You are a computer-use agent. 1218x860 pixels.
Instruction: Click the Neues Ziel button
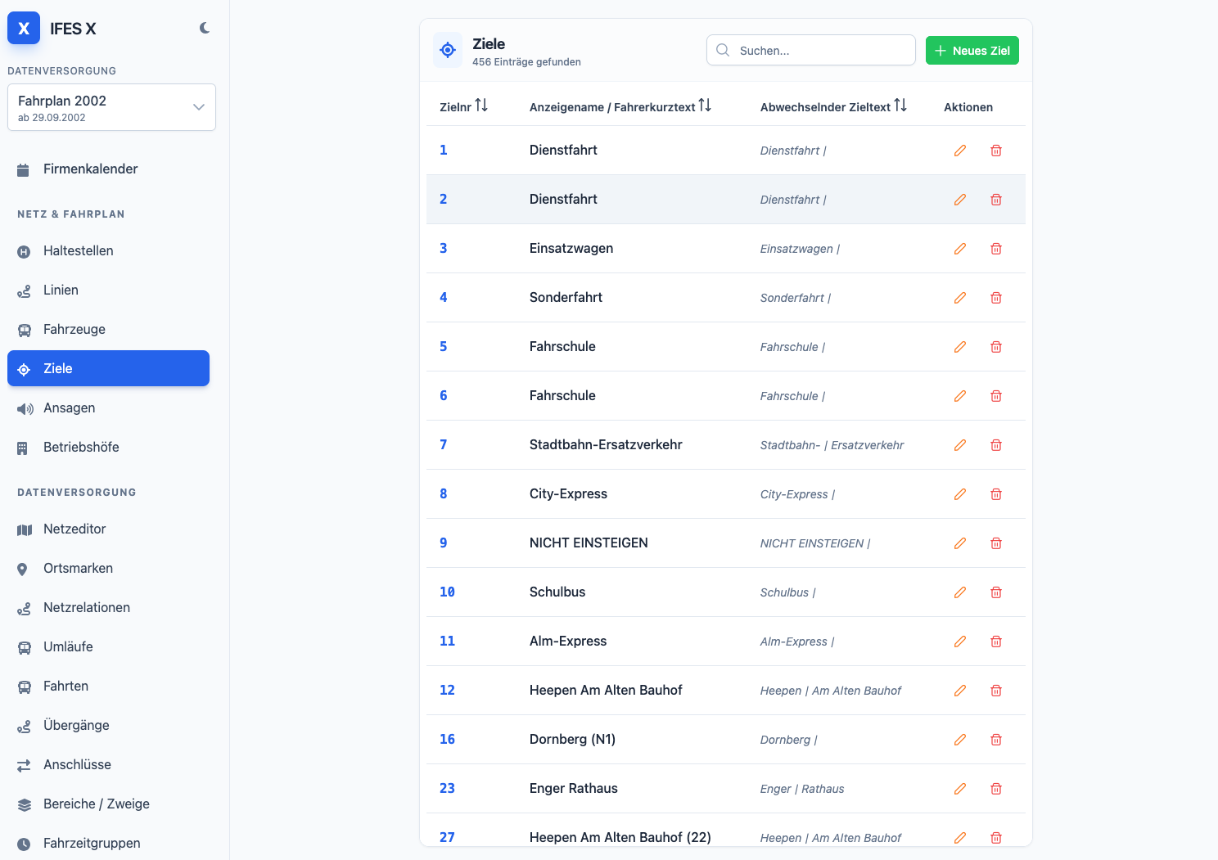[972, 50]
